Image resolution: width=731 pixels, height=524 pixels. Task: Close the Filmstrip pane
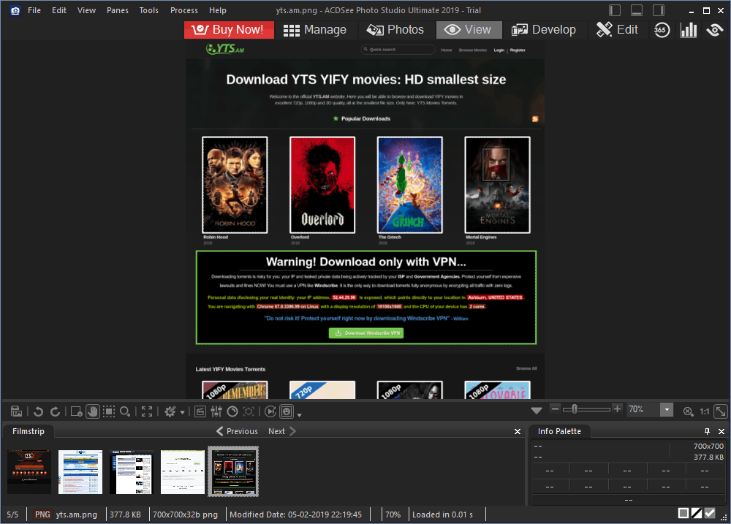point(517,432)
